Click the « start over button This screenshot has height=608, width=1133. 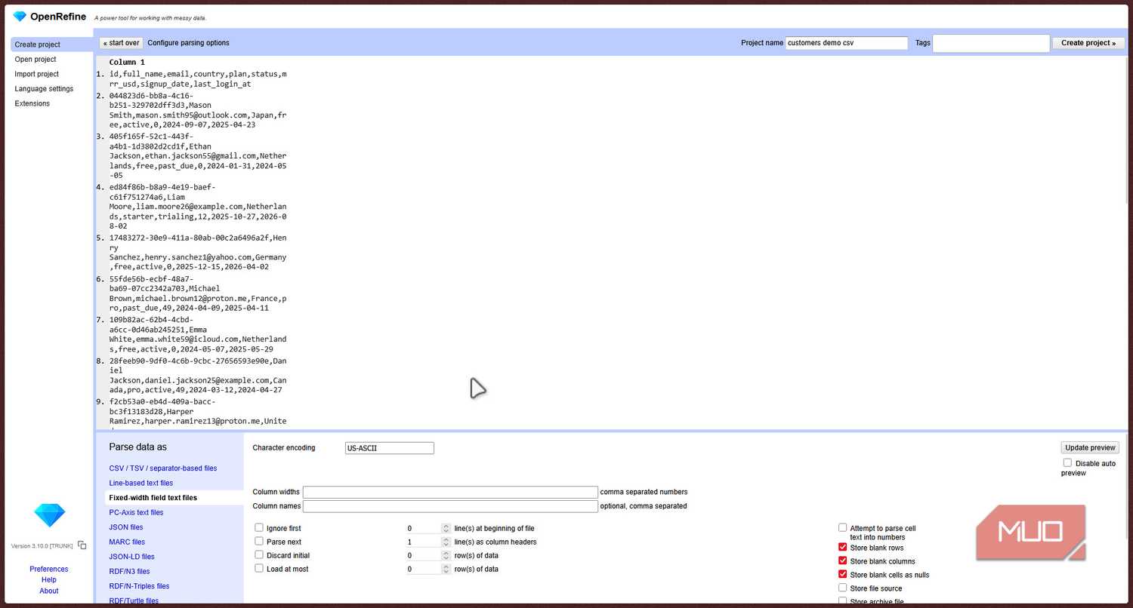[121, 43]
